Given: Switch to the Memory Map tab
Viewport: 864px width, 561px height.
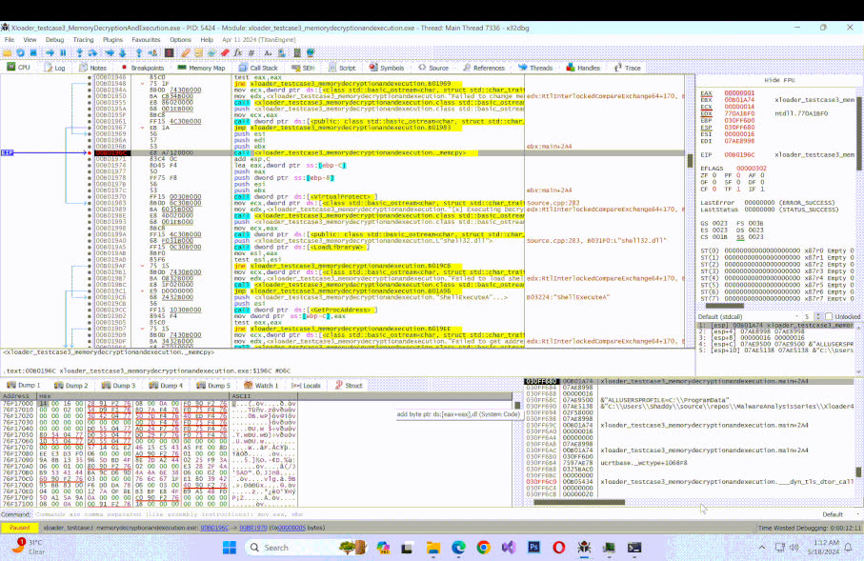Looking at the screenshot, I should click(202, 68).
